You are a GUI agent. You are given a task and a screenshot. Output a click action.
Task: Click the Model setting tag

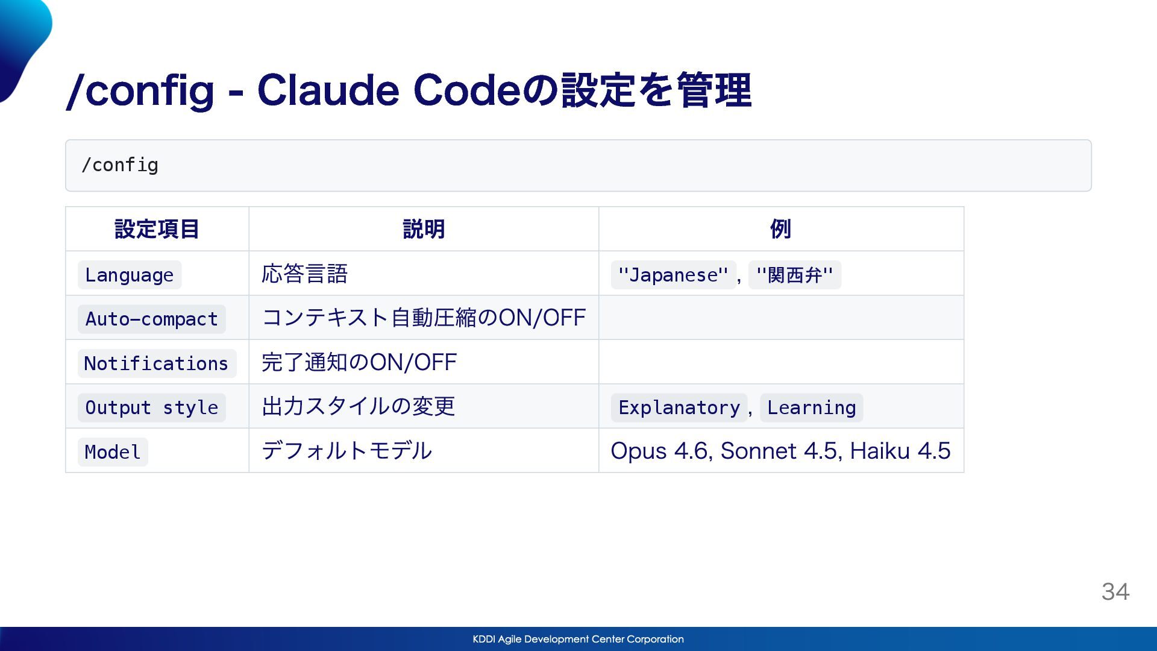[113, 452]
